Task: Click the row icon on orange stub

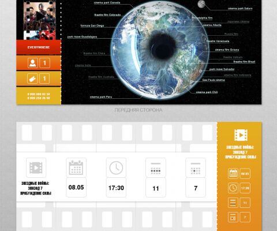Action: pyautogui.click(x=233, y=203)
